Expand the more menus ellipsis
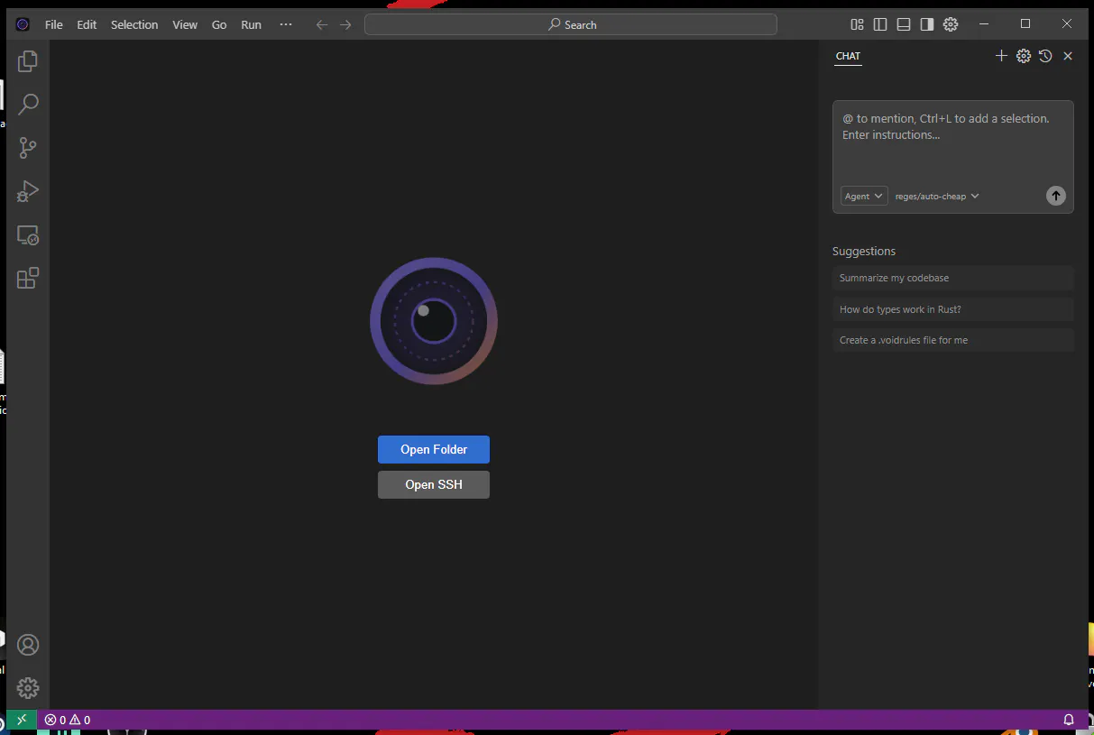 click(x=286, y=24)
